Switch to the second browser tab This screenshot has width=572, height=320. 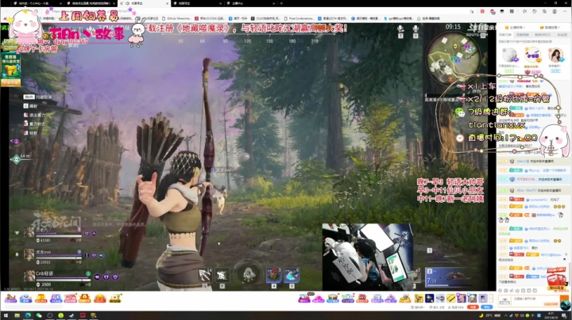click(x=90, y=3)
